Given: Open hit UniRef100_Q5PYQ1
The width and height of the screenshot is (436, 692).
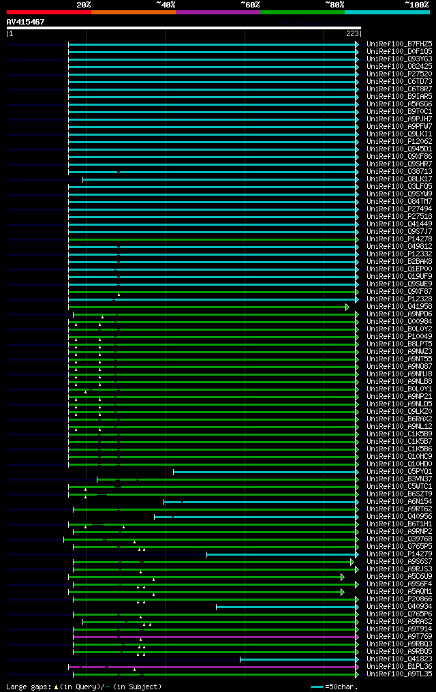Looking at the screenshot, I should (x=399, y=472).
